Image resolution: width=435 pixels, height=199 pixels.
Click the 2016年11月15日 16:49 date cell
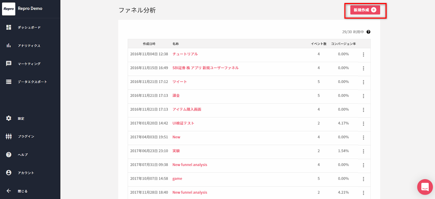tap(149, 68)
